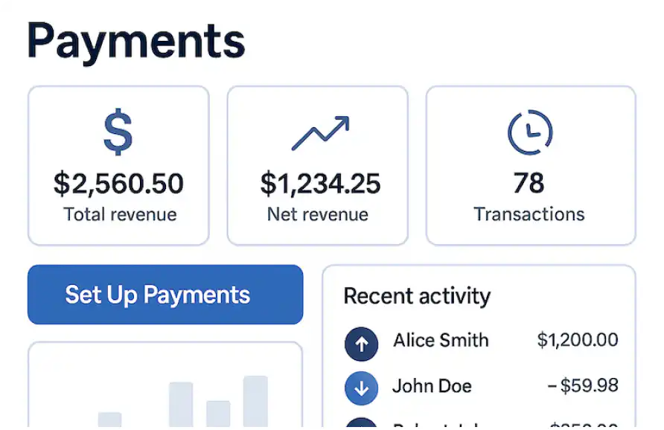Open the bar chart card at bottom left
Viewport: 664px width, 430px height.
click(165, 387)
